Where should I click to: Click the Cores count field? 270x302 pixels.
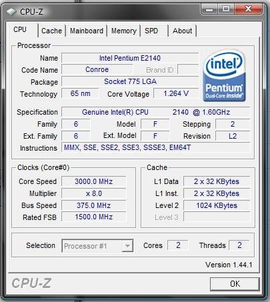pyautogui.click(x=178, y=245)
